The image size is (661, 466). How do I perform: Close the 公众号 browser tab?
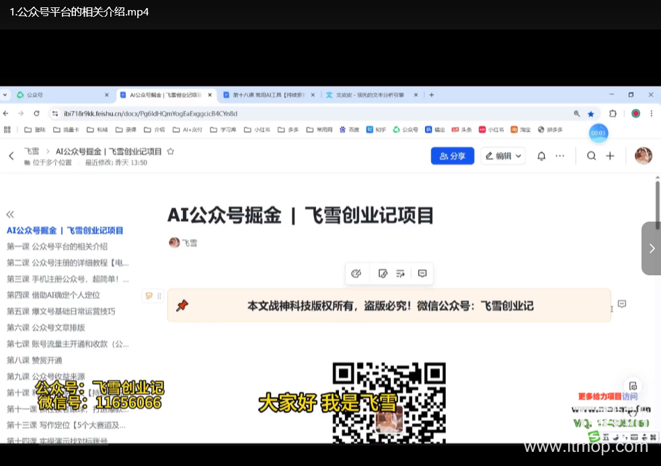[107, 95]
